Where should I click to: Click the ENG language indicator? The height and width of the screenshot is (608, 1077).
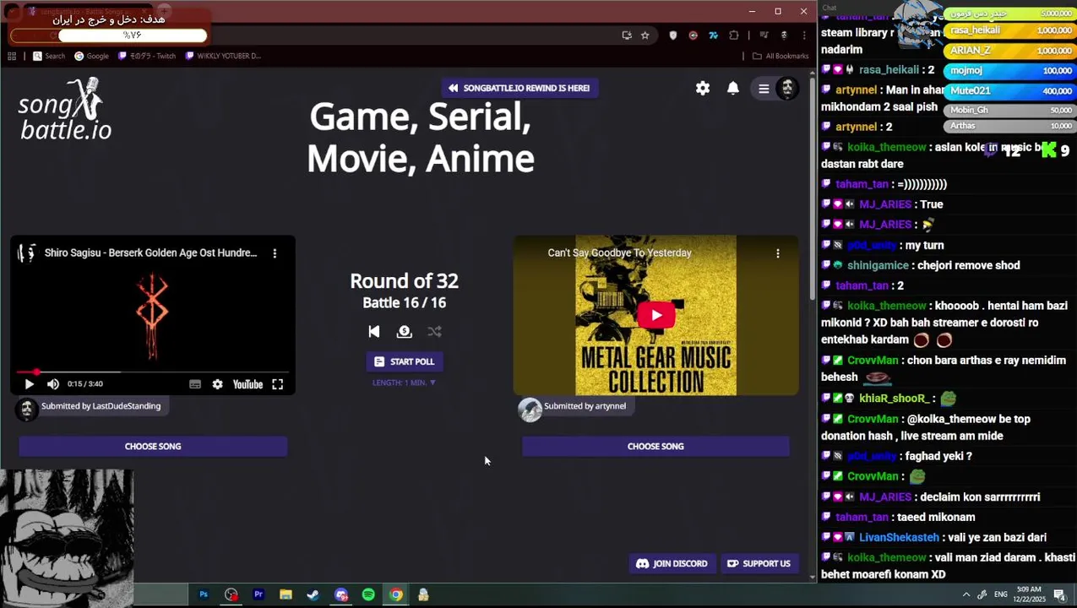coord(1001,594)
